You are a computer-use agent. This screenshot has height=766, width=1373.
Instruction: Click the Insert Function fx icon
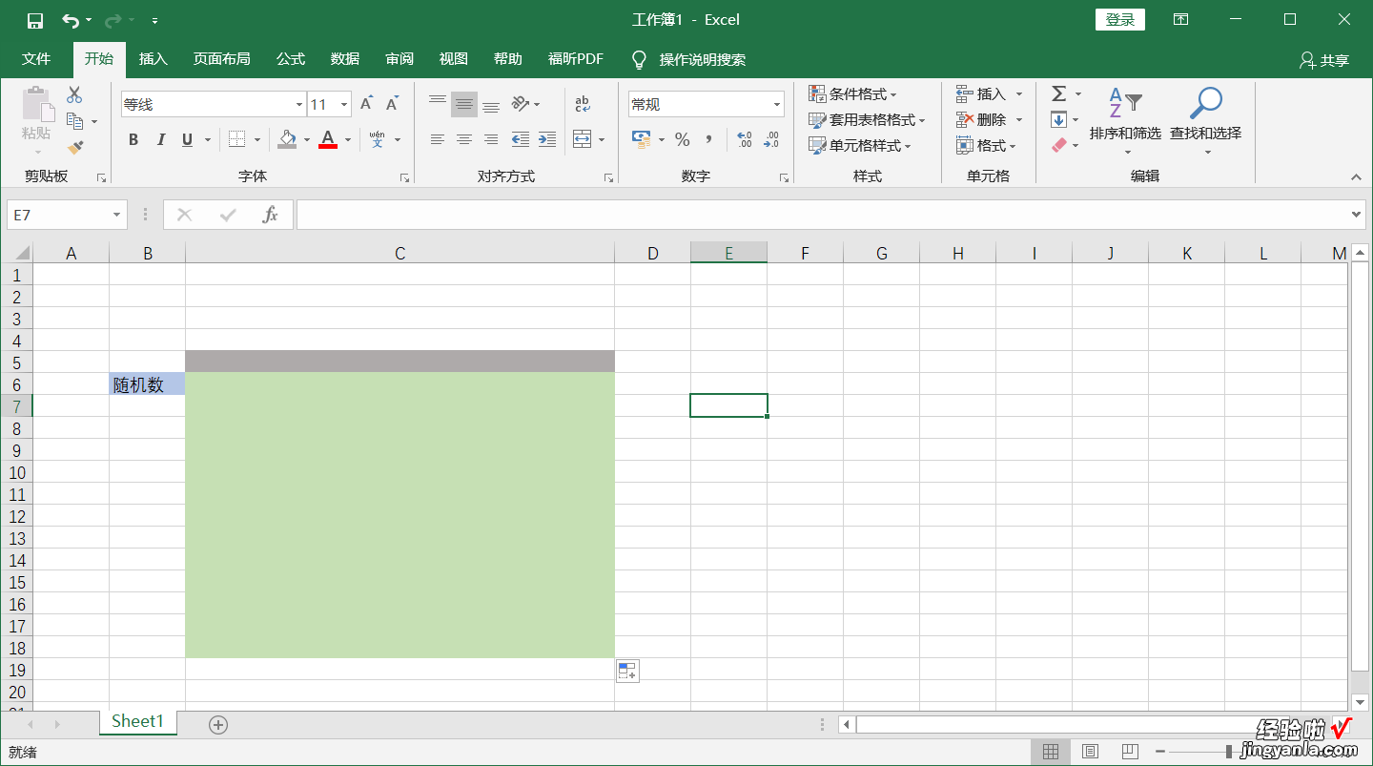(x=271, y=215)
